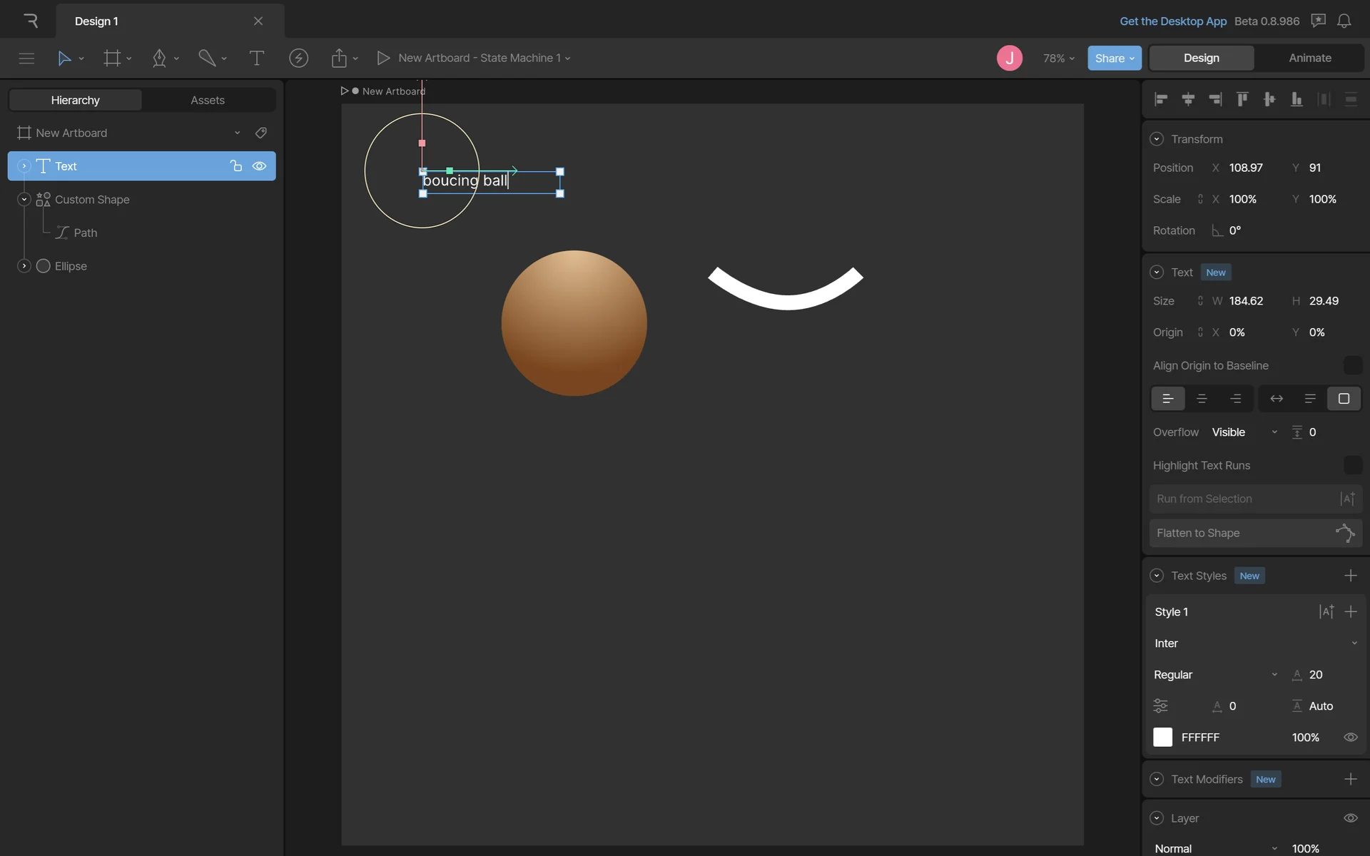
Task: Click Flatten to Shape path icon
Action: [x=1344, y=533]
